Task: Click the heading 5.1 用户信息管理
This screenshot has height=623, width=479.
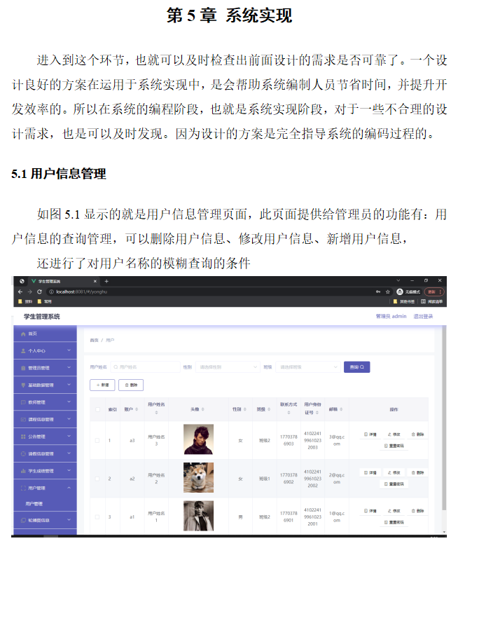Action: [59, 174]
